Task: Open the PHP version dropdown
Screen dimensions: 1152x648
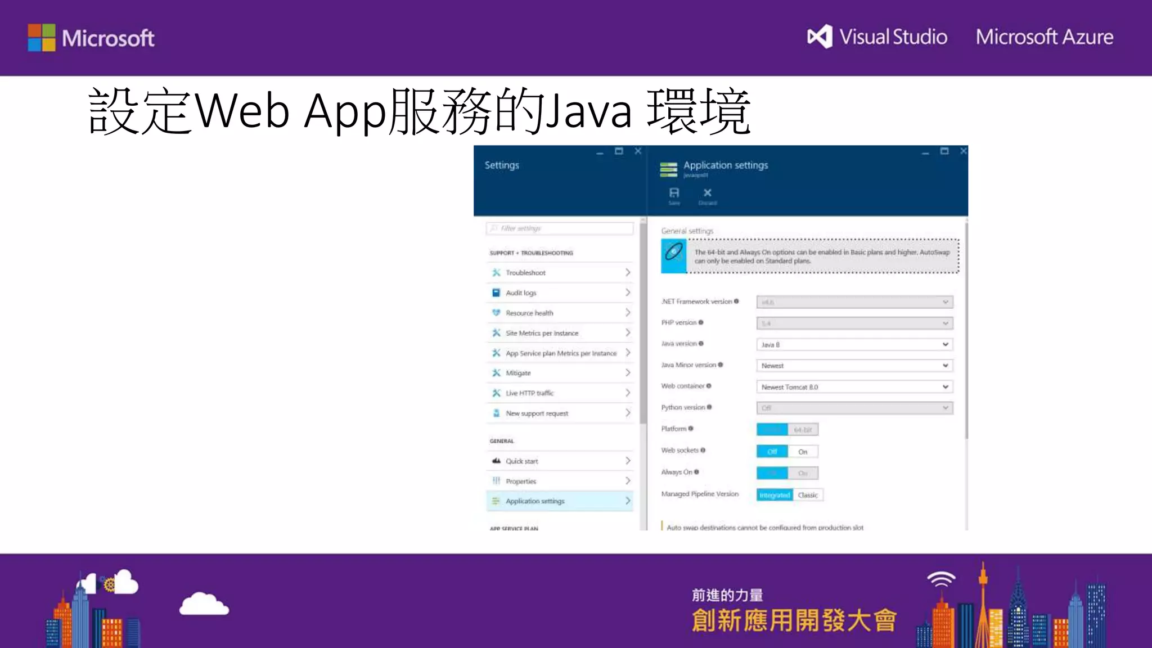Action: pos(854,323)
